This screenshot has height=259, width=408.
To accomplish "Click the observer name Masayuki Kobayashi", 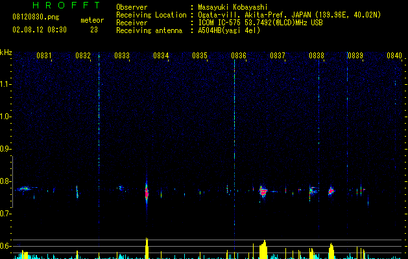I will coord(233,7).
